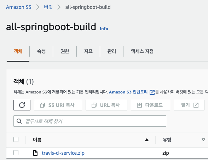Switch to the 권한 tab

(65, 51)
